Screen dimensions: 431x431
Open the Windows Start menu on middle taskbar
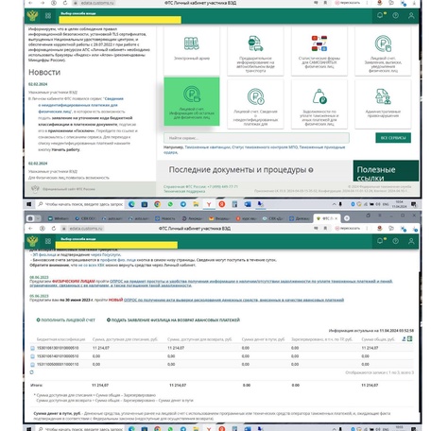(29, 204)
